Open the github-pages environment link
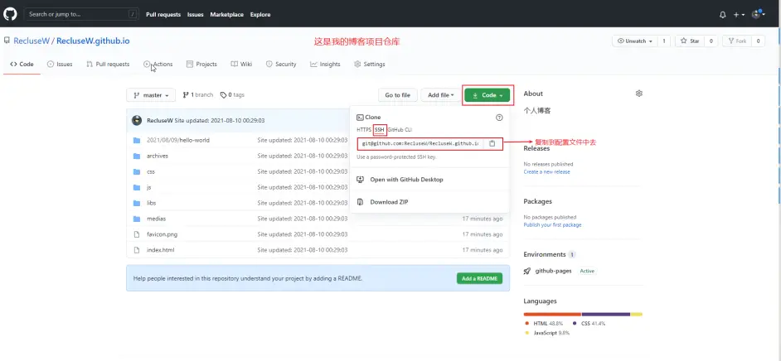Screen dimensions: 781x361 [553, 271]
